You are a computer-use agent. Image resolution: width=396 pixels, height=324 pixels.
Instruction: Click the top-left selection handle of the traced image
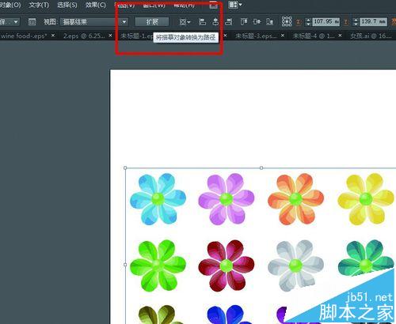125,168
